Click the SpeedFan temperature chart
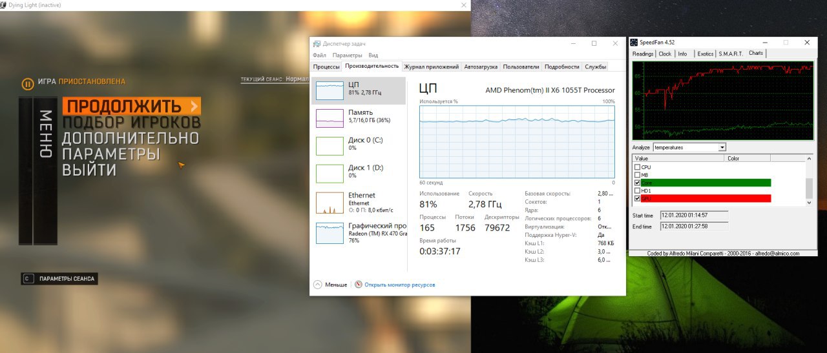This screenshot has height=353, width=827. (722, 100)
